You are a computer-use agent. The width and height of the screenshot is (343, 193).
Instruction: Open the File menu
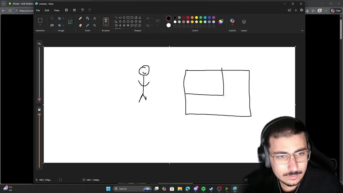(38, 10)
